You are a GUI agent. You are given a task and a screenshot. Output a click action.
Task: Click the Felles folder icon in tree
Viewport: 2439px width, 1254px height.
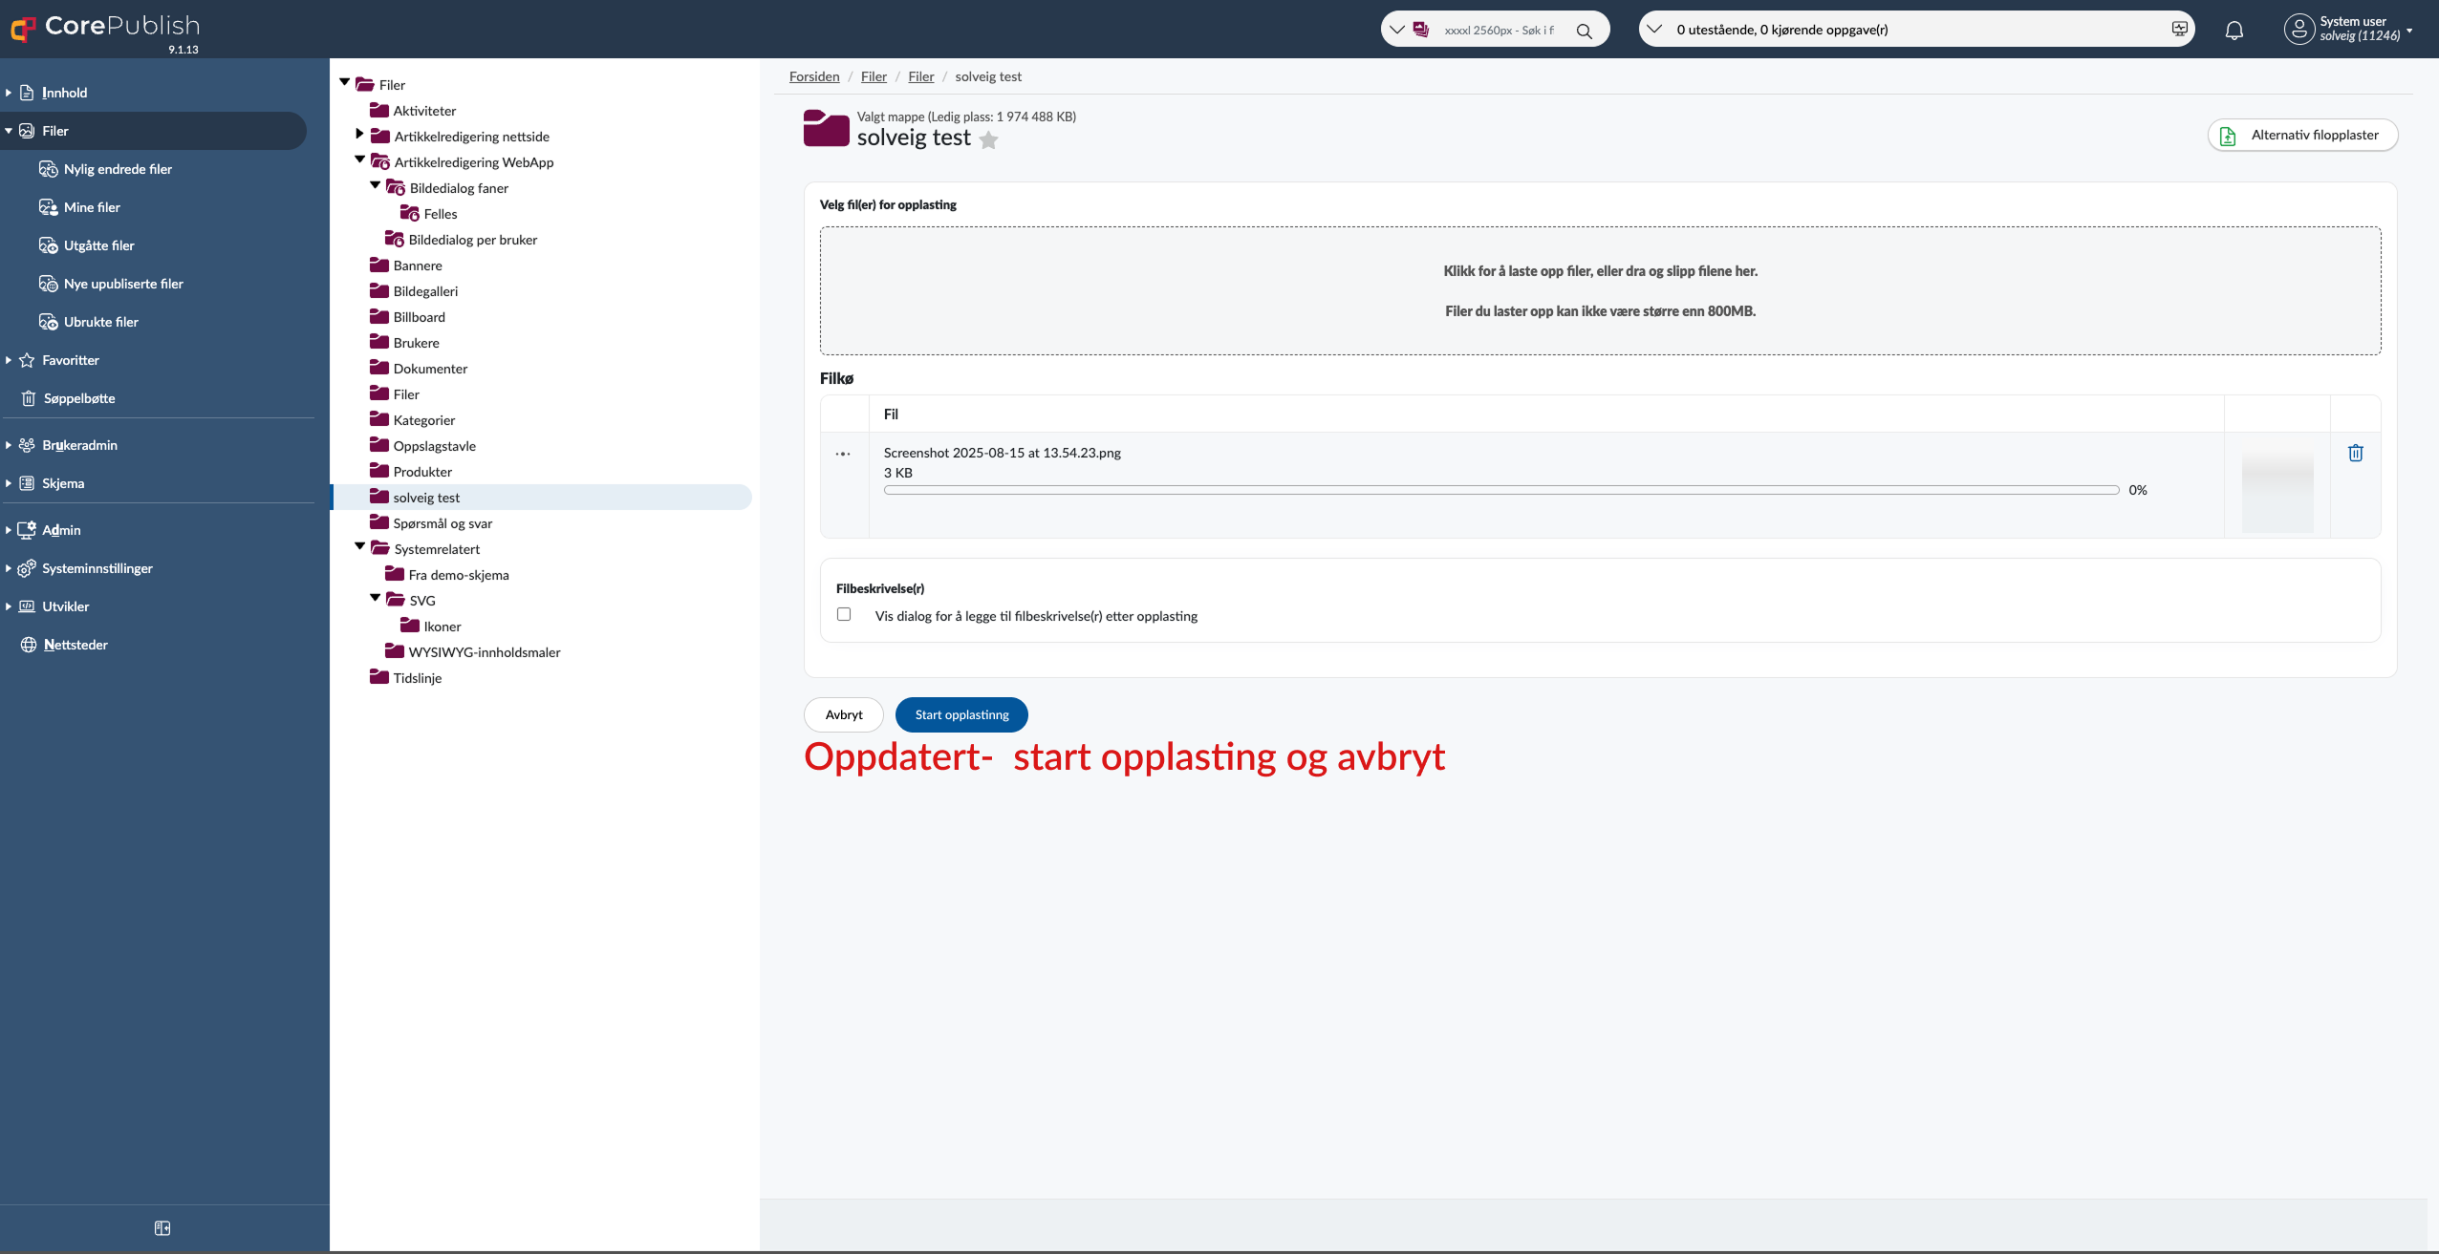coord(409,213)
